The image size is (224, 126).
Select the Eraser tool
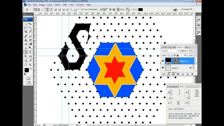pyautogui.click(x=26, y=44)
